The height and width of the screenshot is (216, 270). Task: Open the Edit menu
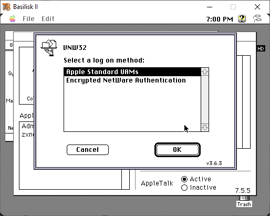coord(48,18)
